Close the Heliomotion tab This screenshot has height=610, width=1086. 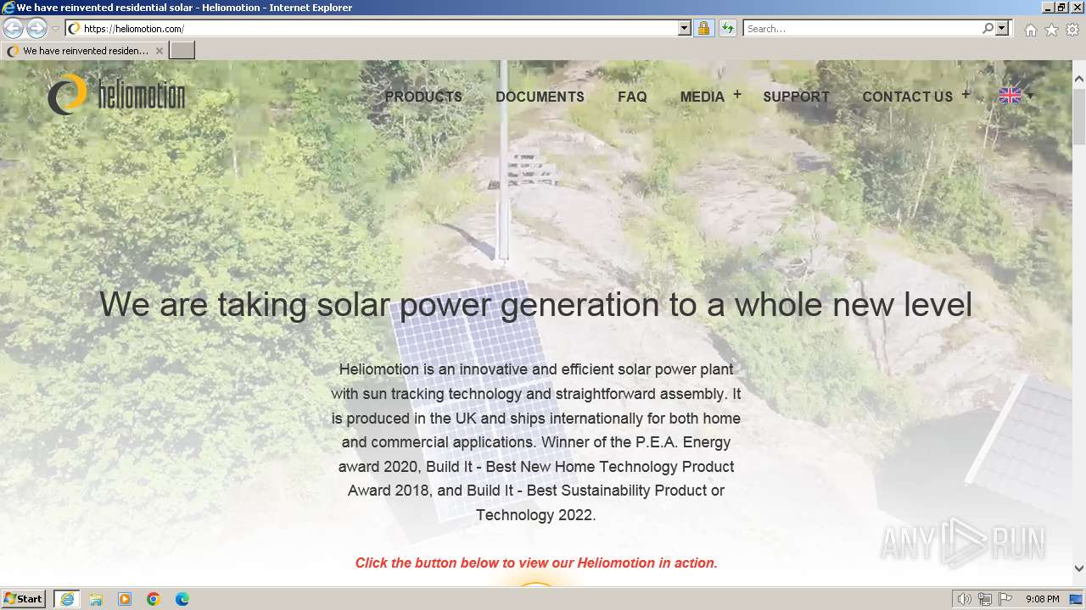click(159, 51)
